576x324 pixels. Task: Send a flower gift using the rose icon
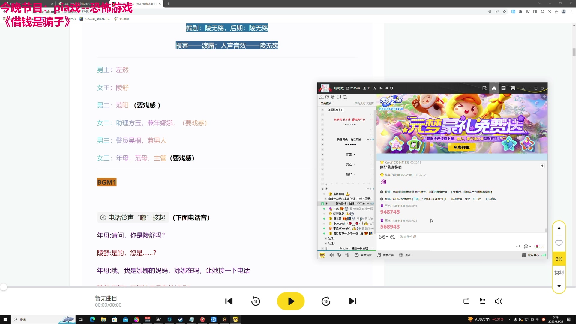tap(537, 246)
